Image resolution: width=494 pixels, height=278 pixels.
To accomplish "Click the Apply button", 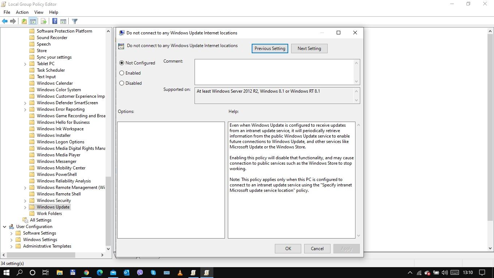I will (x=346, y=249).
